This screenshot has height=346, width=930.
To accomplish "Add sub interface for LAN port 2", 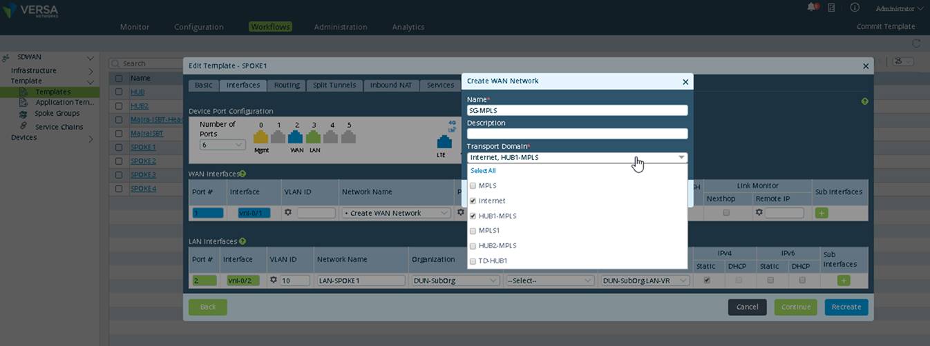I will (844, 281).
